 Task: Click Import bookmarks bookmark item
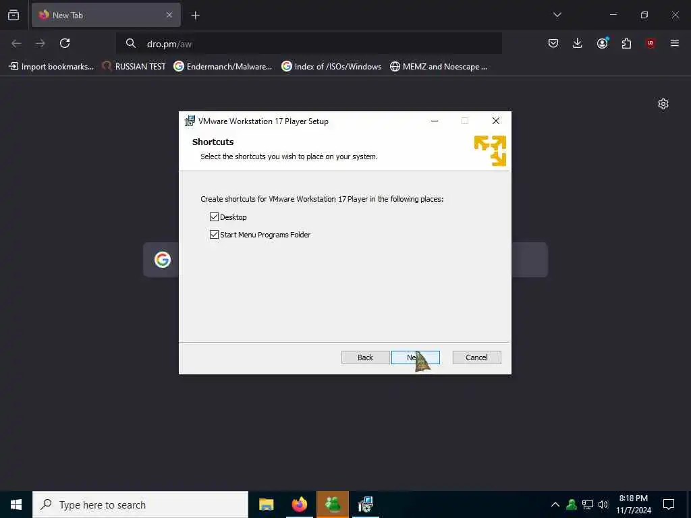point(51,67)
